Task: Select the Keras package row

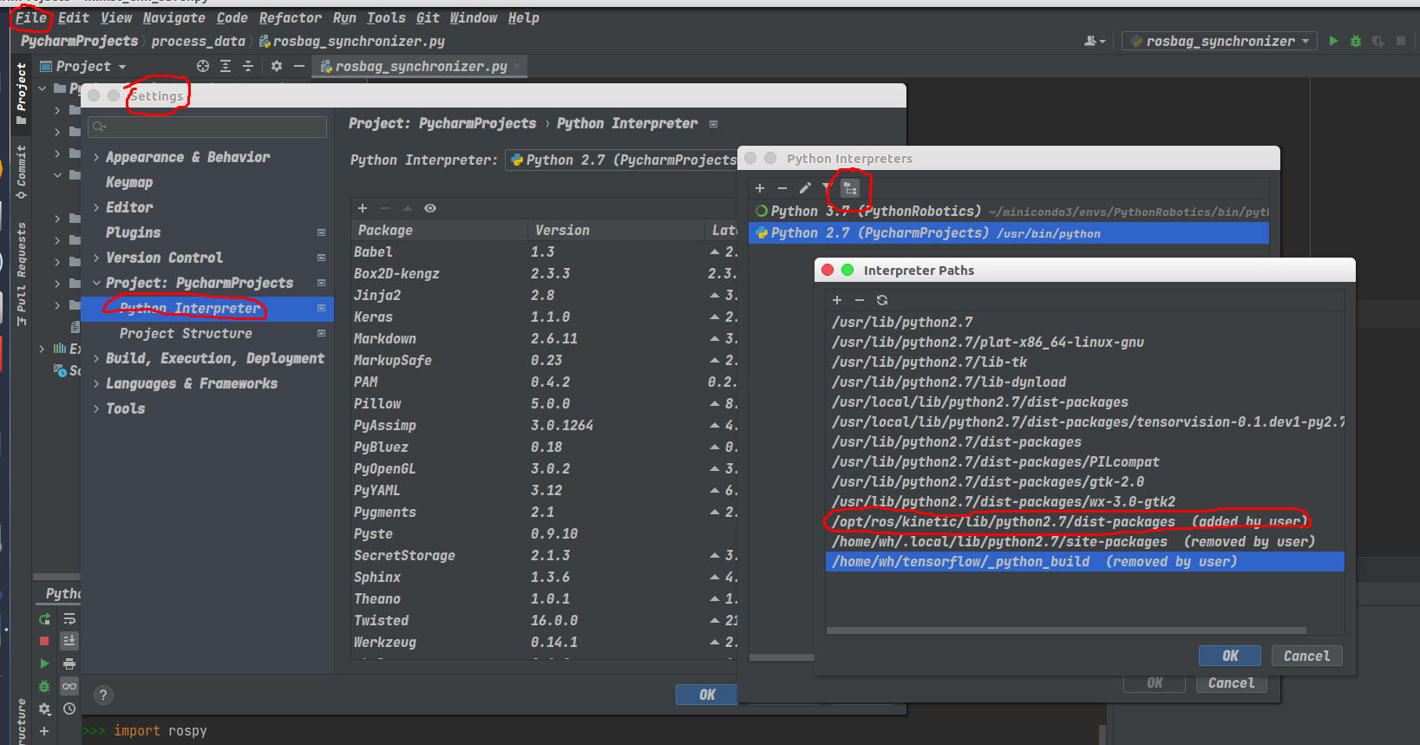Action: [x=545, y=317]
